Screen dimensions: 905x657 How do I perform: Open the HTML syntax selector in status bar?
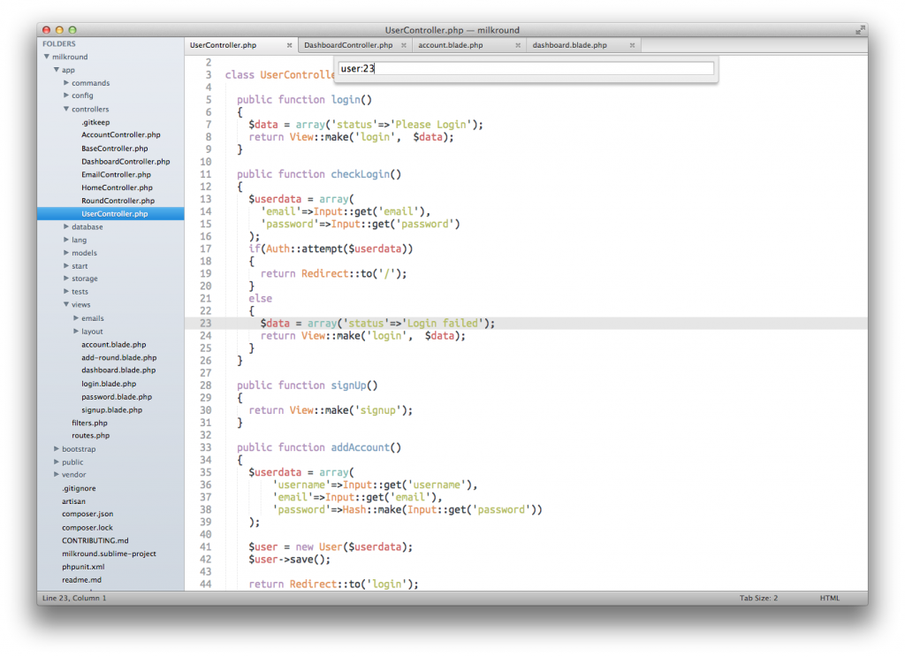pos(829,598)
